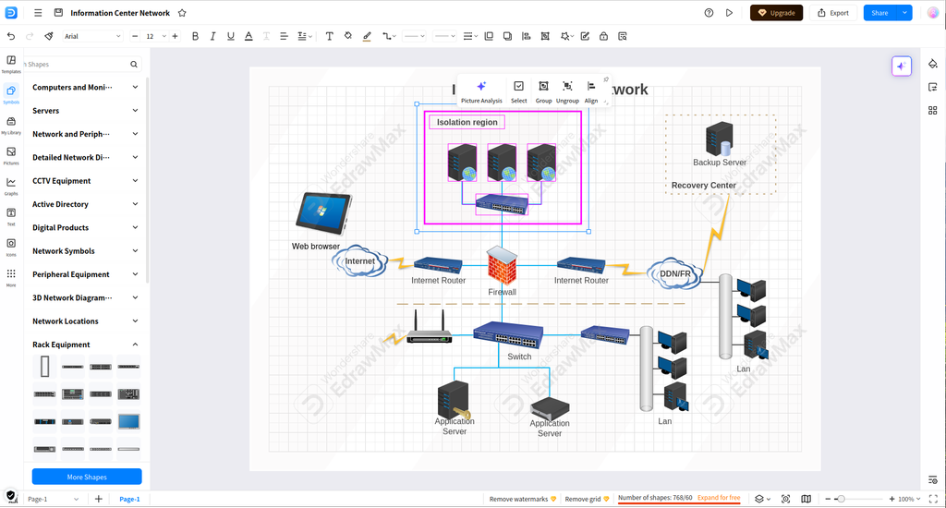Select the Text tool in toolbar
946x508 pixels.
(329, 36)
